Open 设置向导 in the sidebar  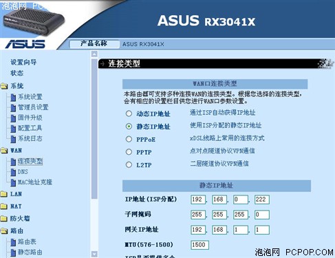(23, 62)
